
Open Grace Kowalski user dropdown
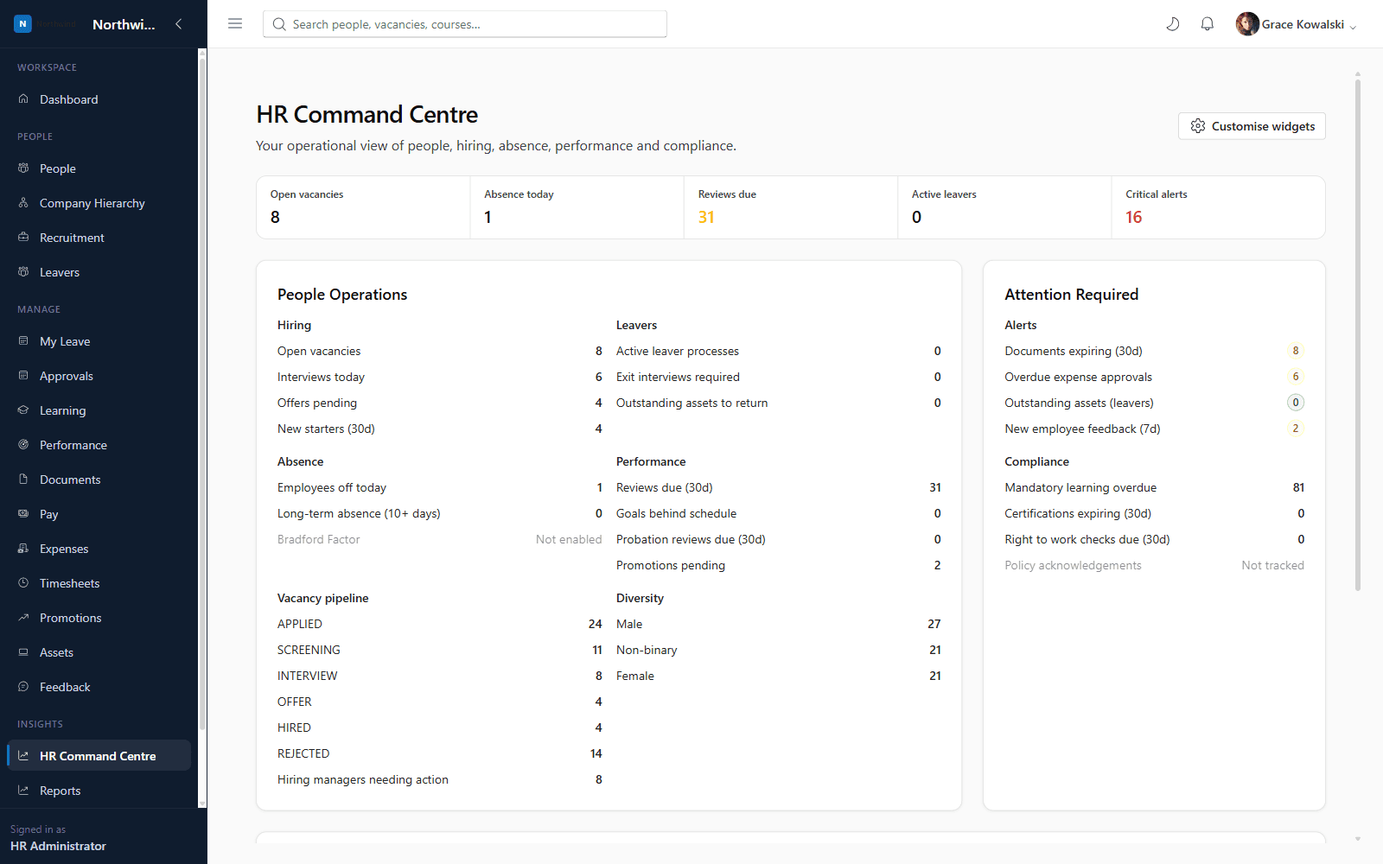pyautogui.click(x=1297, y=24)
